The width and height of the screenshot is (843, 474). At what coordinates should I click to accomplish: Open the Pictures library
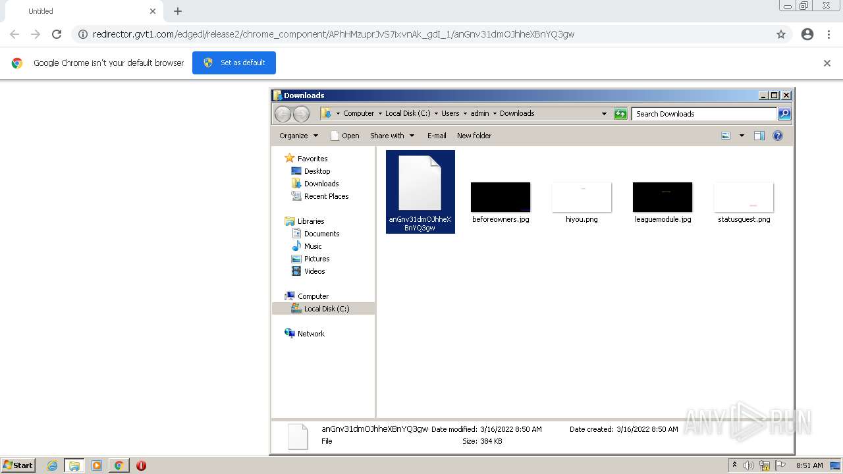pos(317,259)
